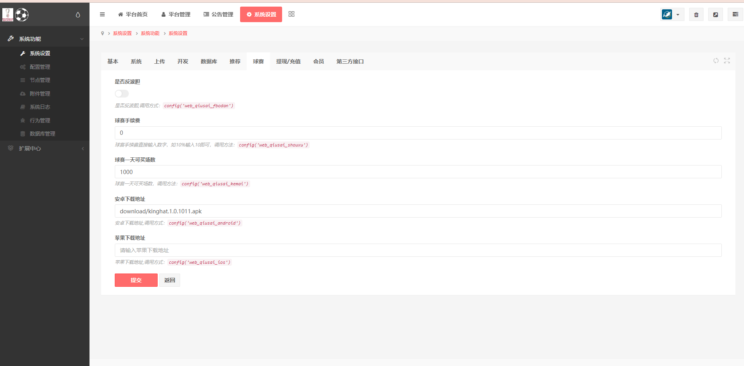Screen dimensions: 744x366
Task: Switch to the 提现/充值 tab
Action: tap(288, 61)
